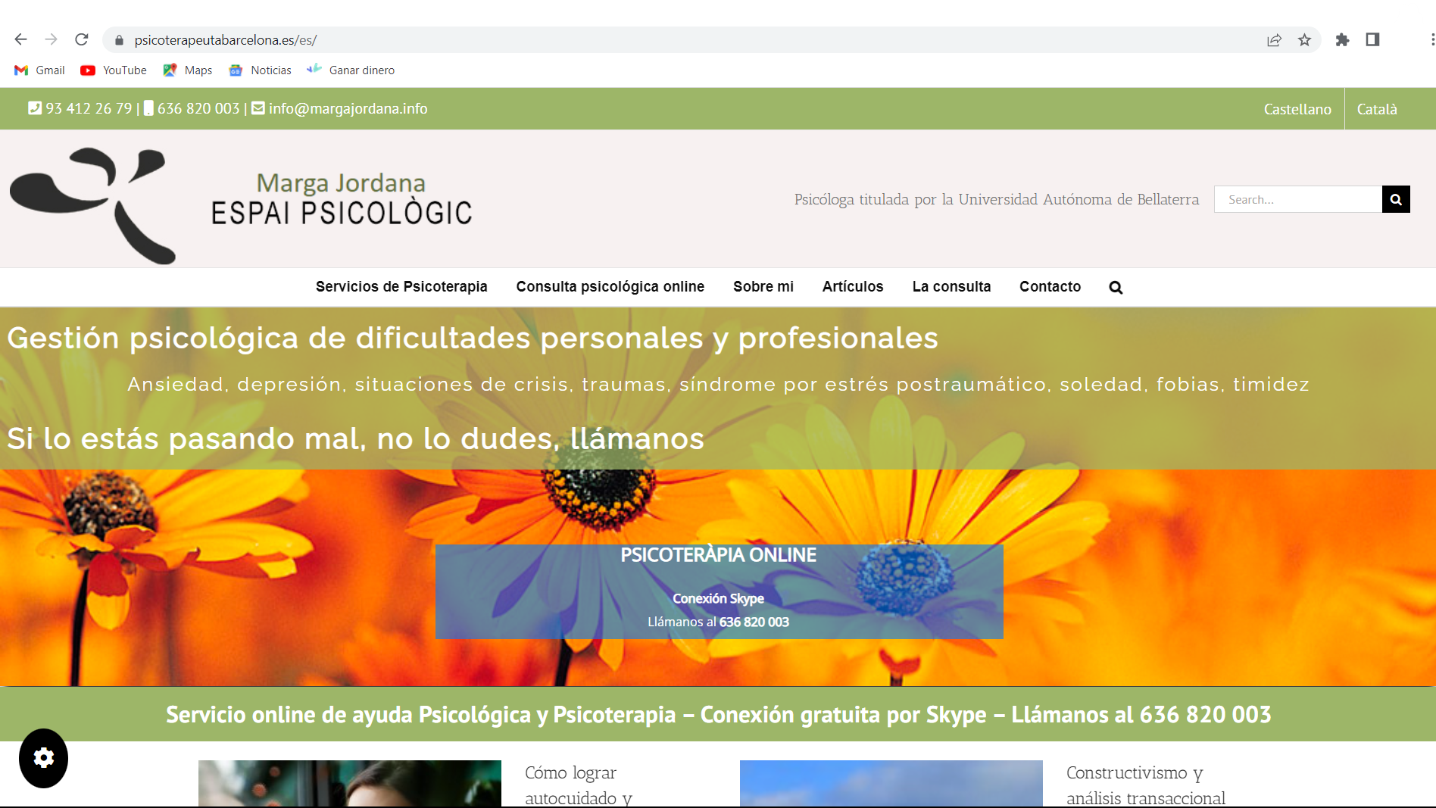Click the info@margajordana.info email link
Image resolution: width=1436 pixels, height=808 pixels.
pyautogui.click(x=348, y=108)
